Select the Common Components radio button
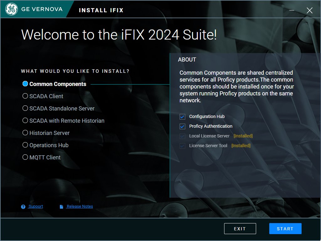The image size is (321, 241). pyautogui.click(x=25, y=84)
